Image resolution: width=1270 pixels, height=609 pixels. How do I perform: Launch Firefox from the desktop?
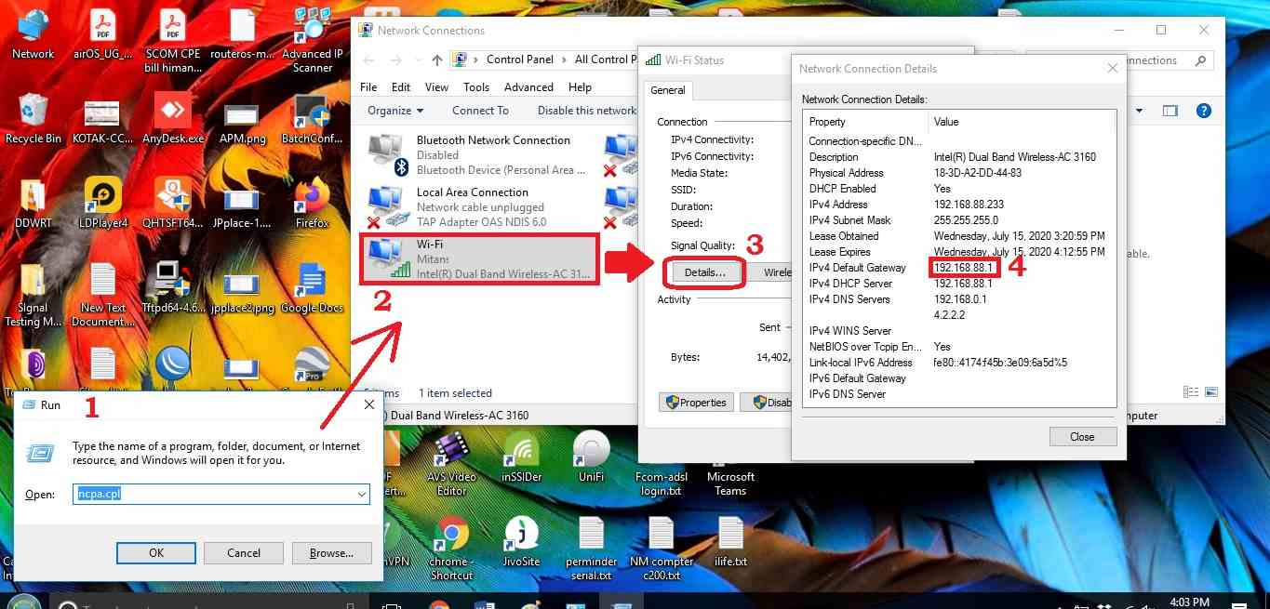[x=312, y=199]
